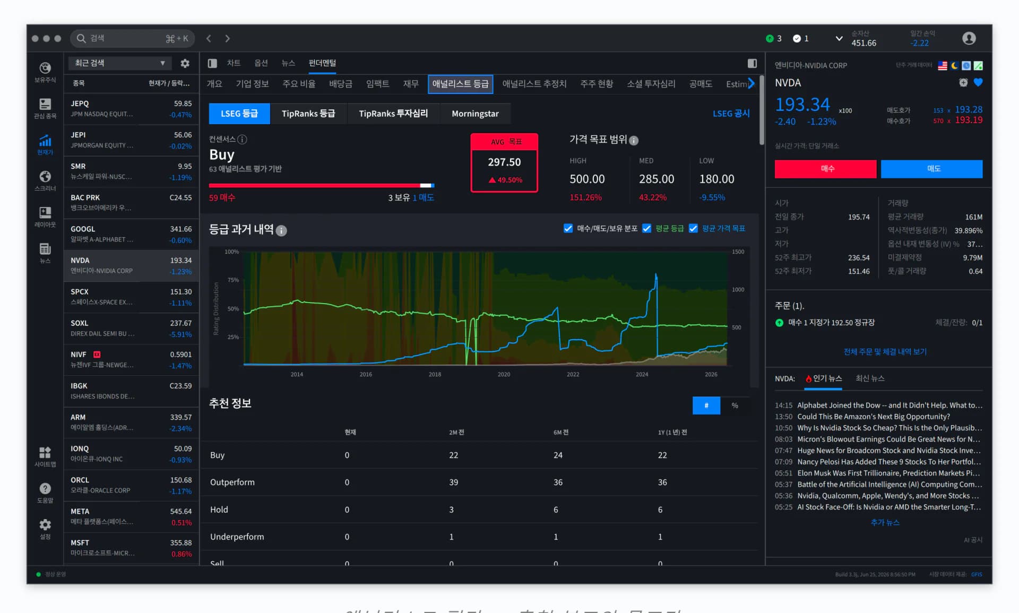Click the 추가 뉴스 more news link
The width and height of the screenshot is (1019, 613).
click(x=885, y=523)
